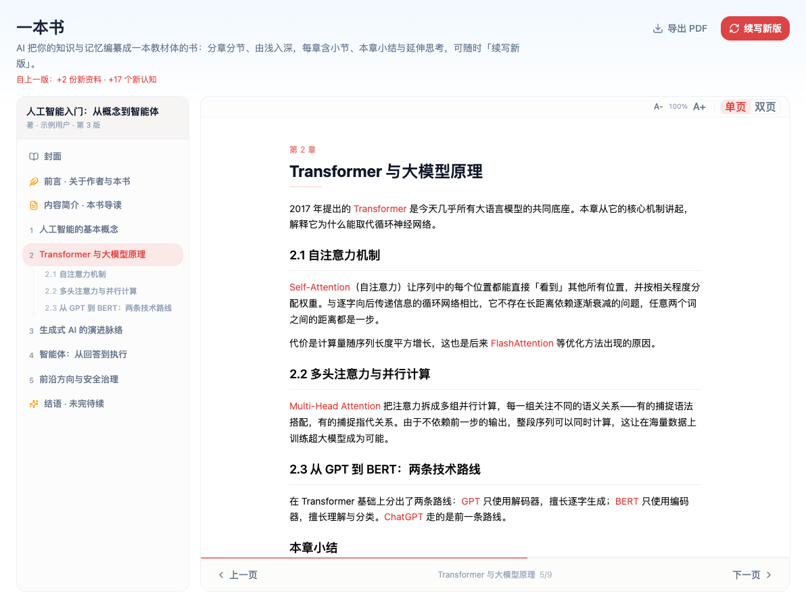
Task: Click 自上一版 update notice in red
Action: (x=87, y=80)
